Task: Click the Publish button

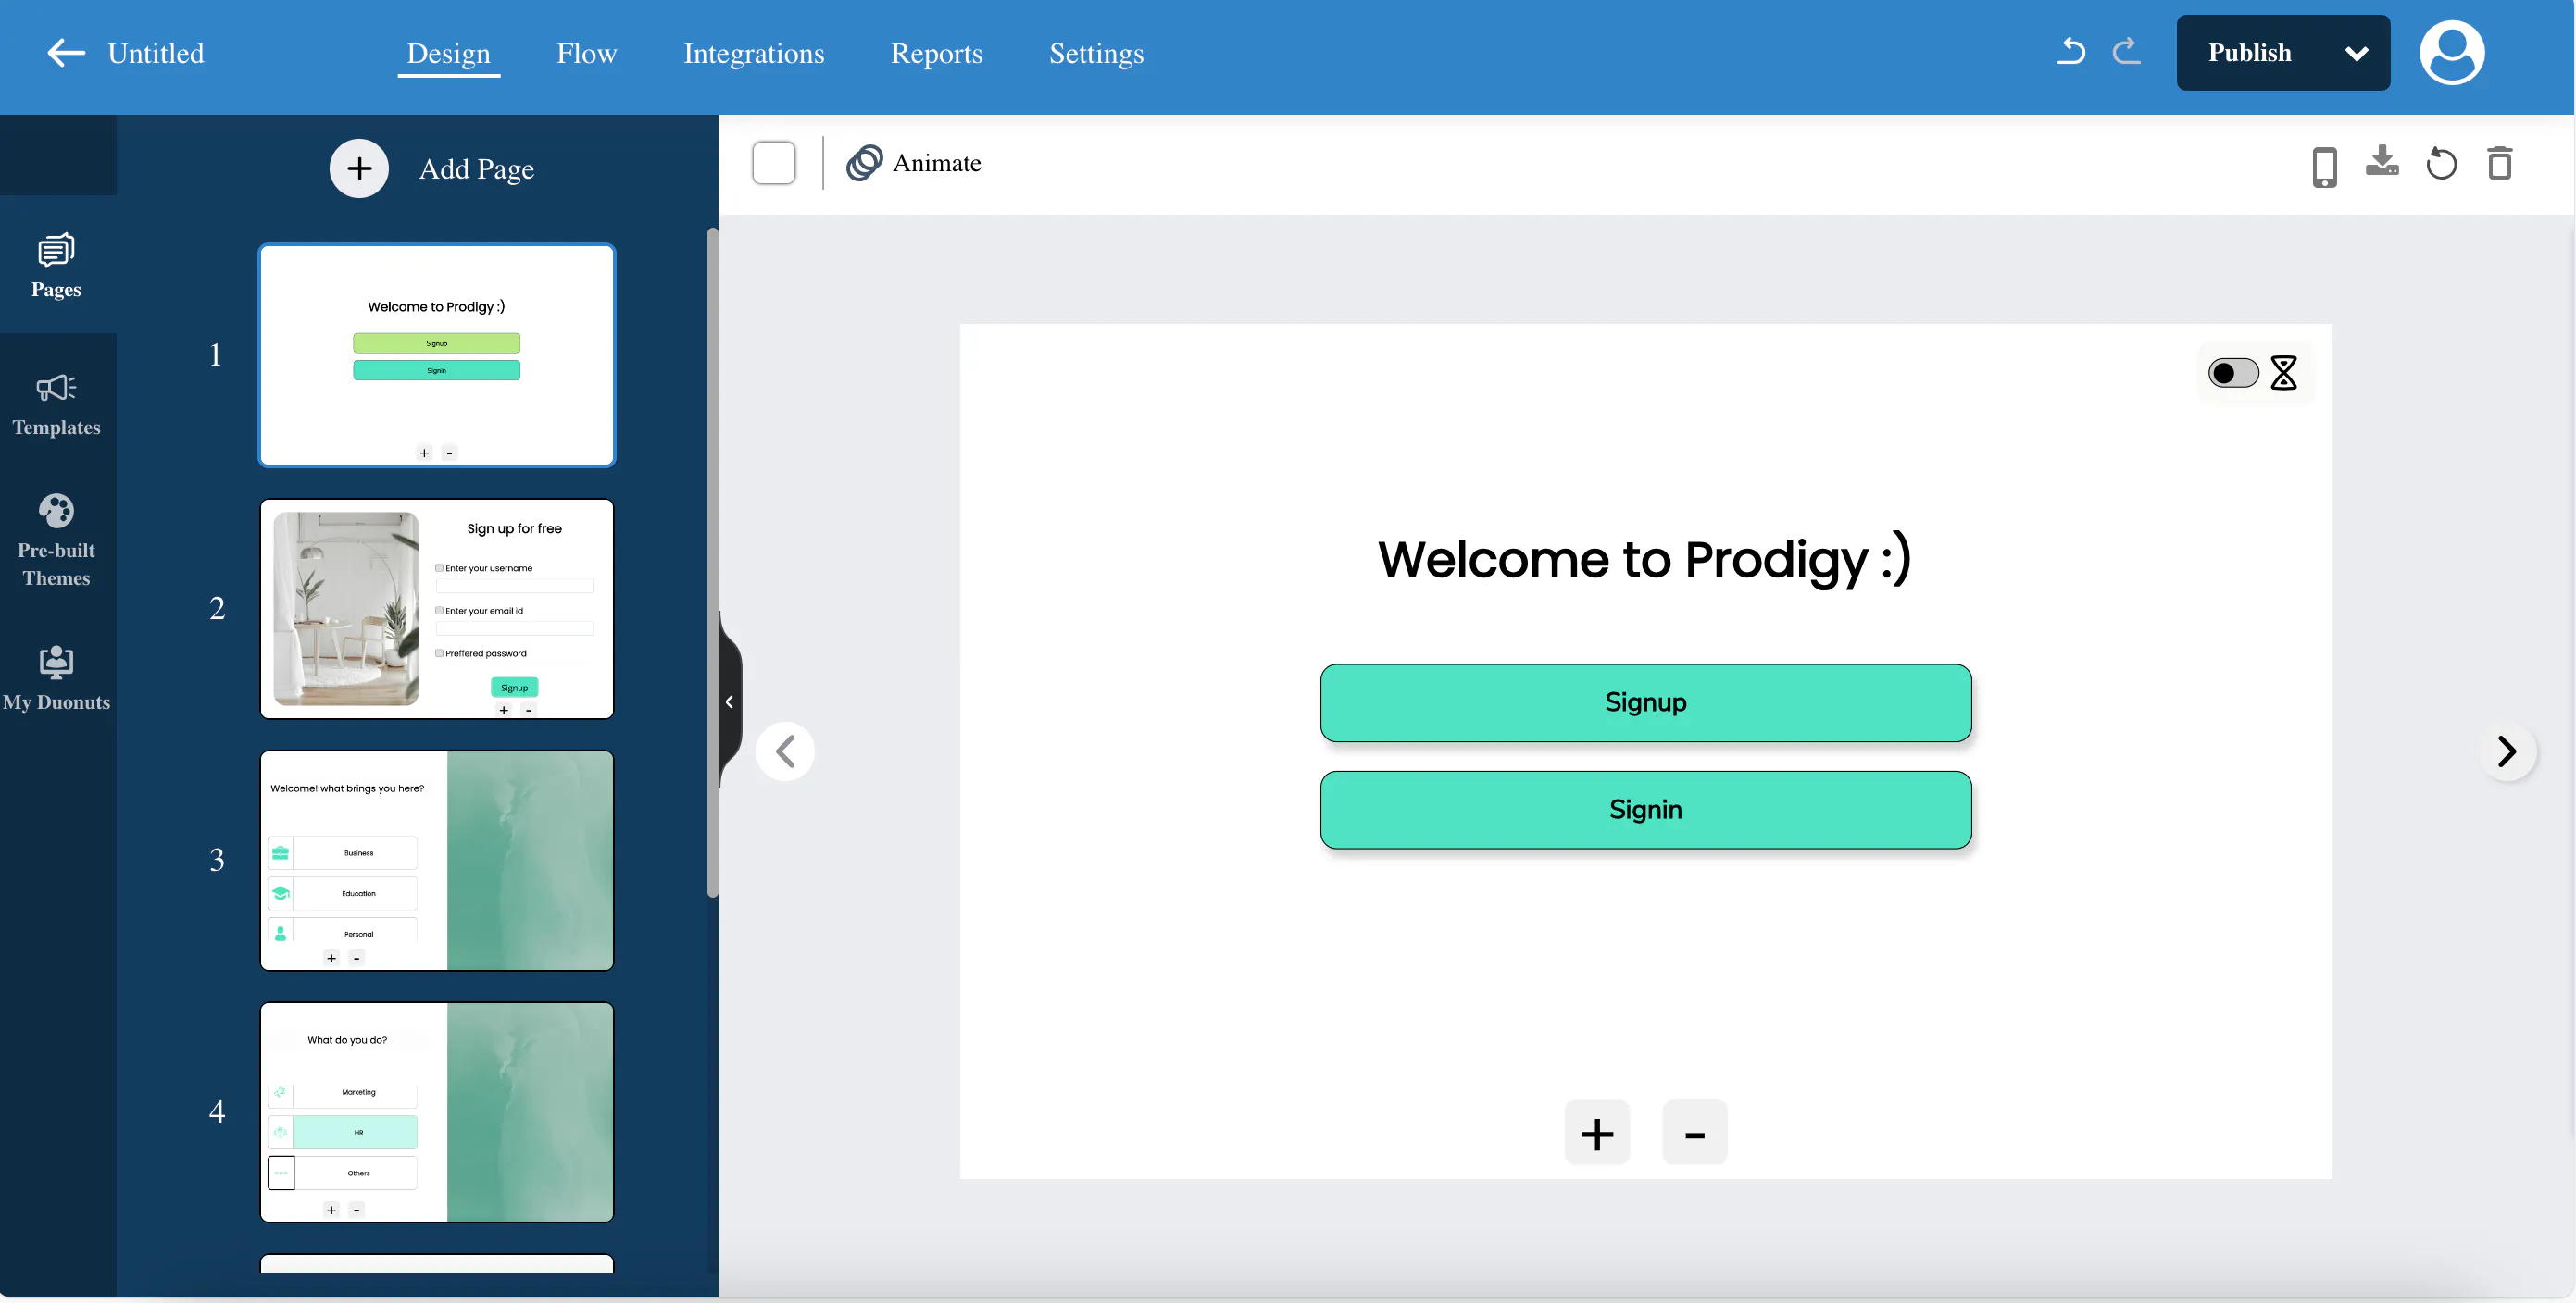Action: (2249, 53)
